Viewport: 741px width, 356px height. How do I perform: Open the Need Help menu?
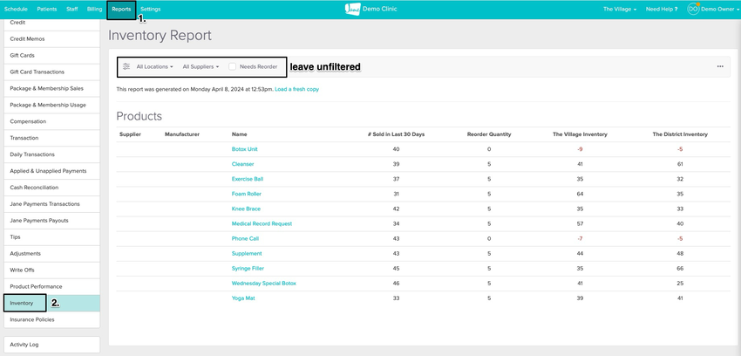coord(662,9)
